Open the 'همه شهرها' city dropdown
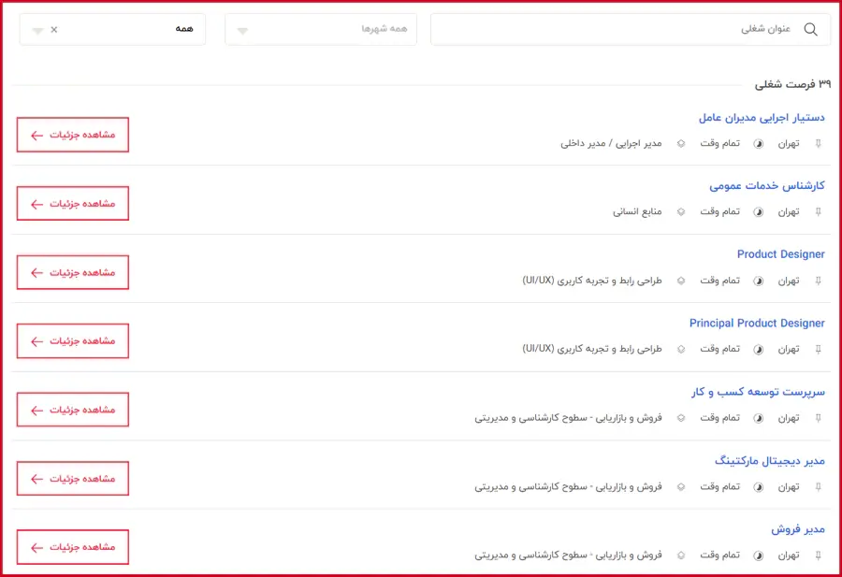842x577 pixels. coord(318,29)
